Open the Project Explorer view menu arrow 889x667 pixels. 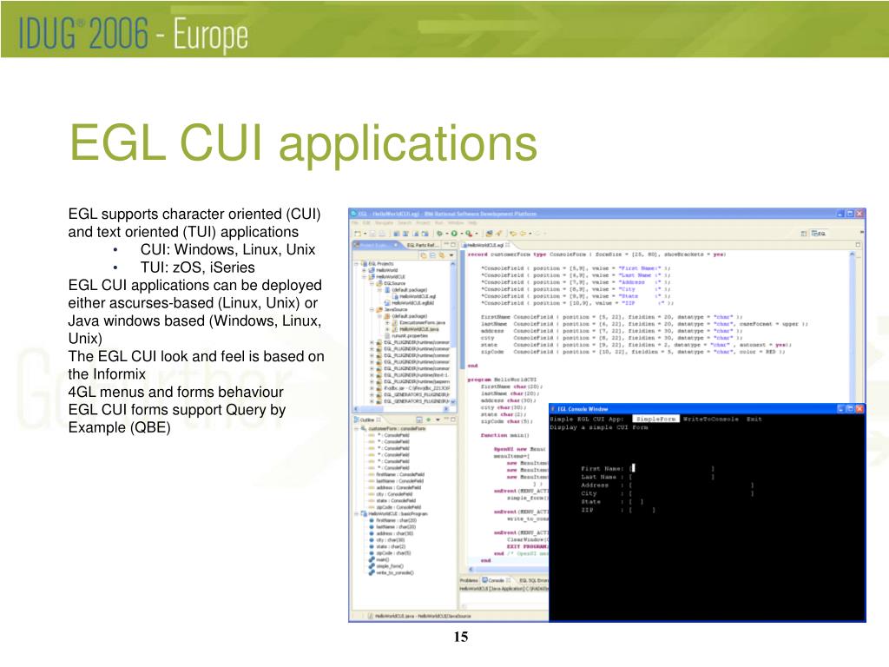click(451, 255)
